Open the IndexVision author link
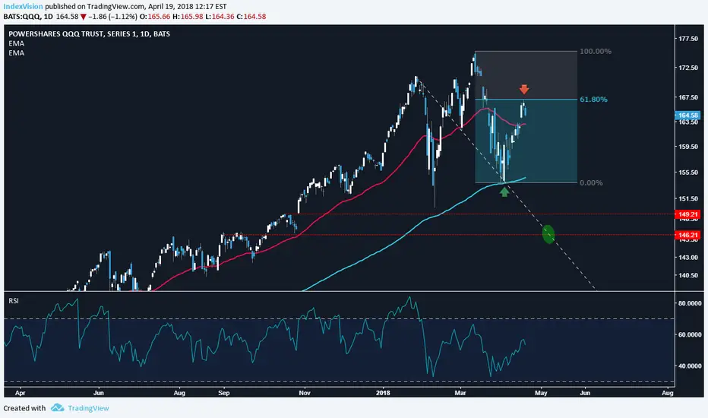Image resolution: width=708 pixels, height=418 pixels. pos(23,6)
